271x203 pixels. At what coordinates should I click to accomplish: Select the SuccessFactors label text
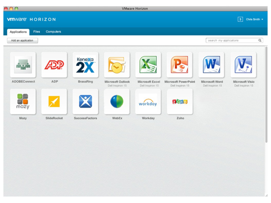coord(85,118)
